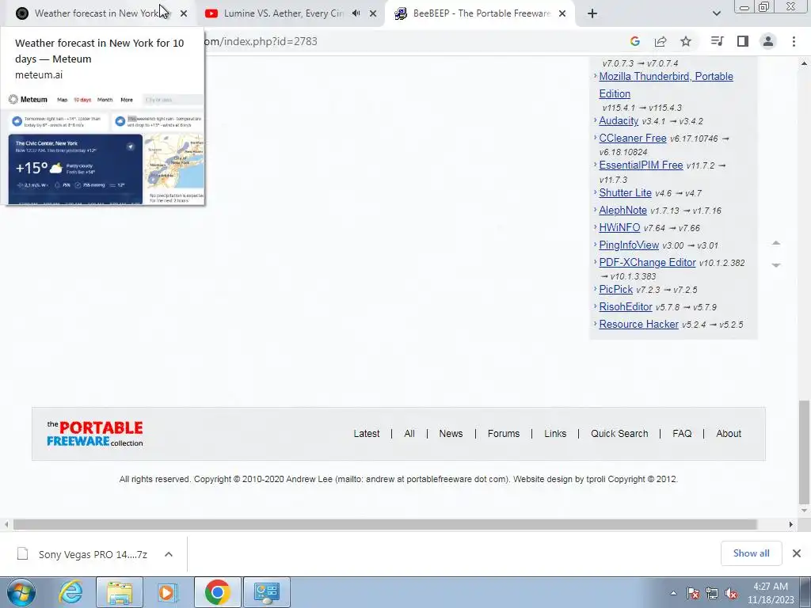Open the CCleaner Free link
This screenshot has width=811, height=608.
pos(633,138)
